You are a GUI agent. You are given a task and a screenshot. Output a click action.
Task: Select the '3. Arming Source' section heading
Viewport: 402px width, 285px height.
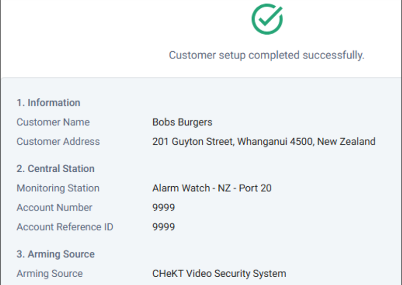point(55,254)
